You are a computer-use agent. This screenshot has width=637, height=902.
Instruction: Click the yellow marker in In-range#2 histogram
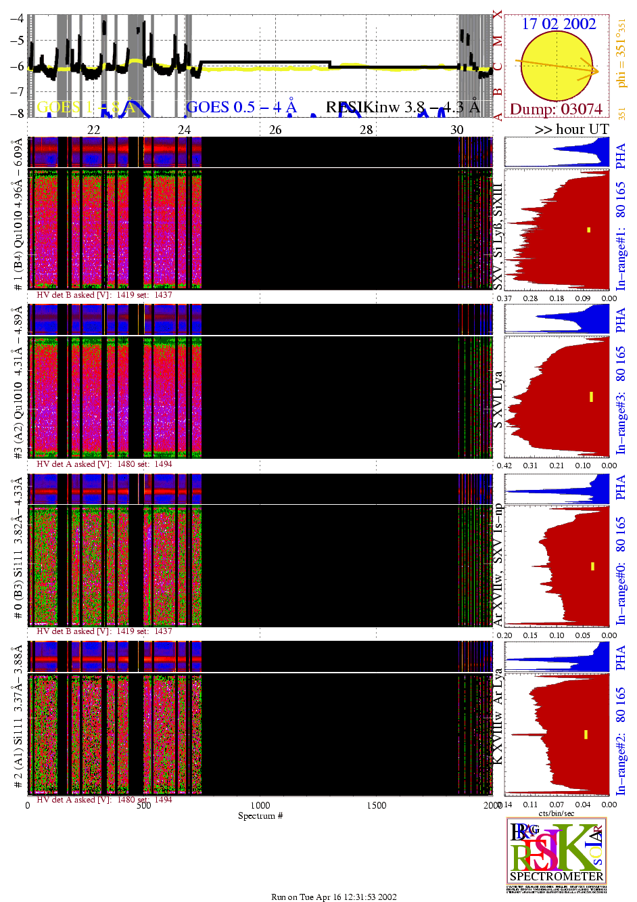tap(586, 734)
